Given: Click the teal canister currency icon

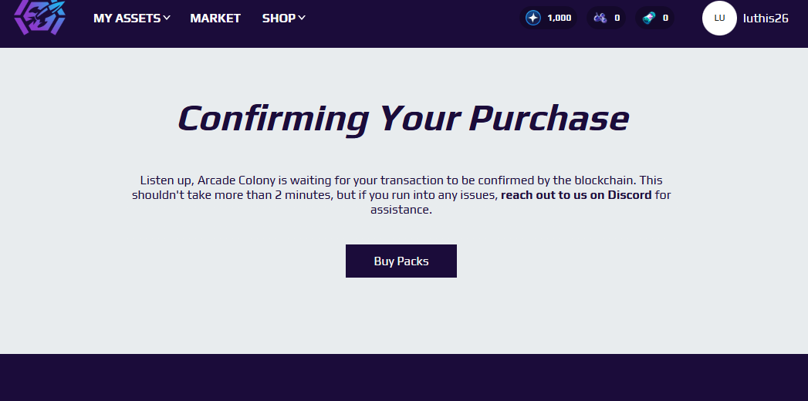Looking at the screenshot, I should [648, 18].
